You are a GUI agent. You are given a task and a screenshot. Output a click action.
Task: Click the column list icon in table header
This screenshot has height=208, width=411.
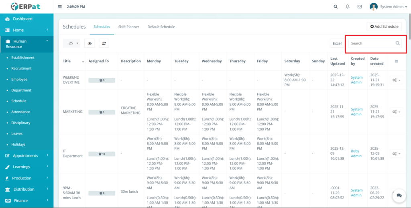(397, 61)
